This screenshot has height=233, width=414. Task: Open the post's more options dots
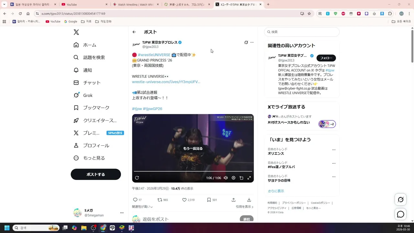[252, 42]
